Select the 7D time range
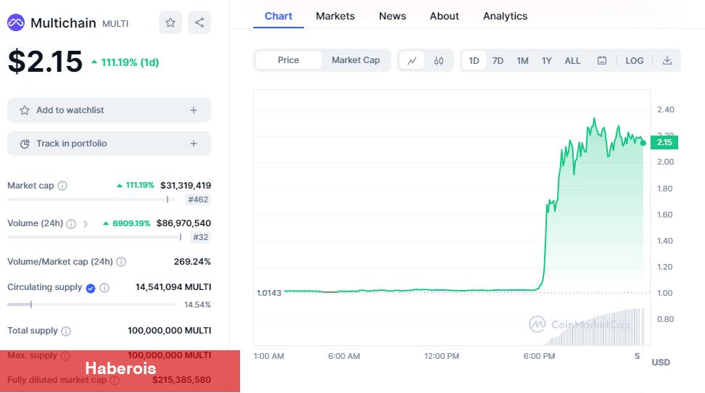This screenshot has height=393, width=705. [498, 61]
